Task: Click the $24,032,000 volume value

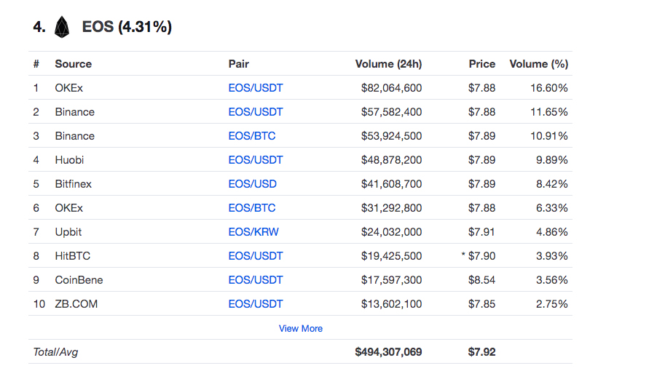Action: 391,232
